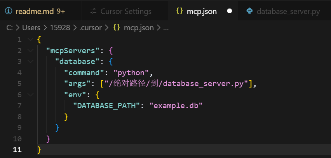This screenshot has width=331, height=158.
Task: Collapse the "env" block at line 6
Action: click(x=30, y=94)
